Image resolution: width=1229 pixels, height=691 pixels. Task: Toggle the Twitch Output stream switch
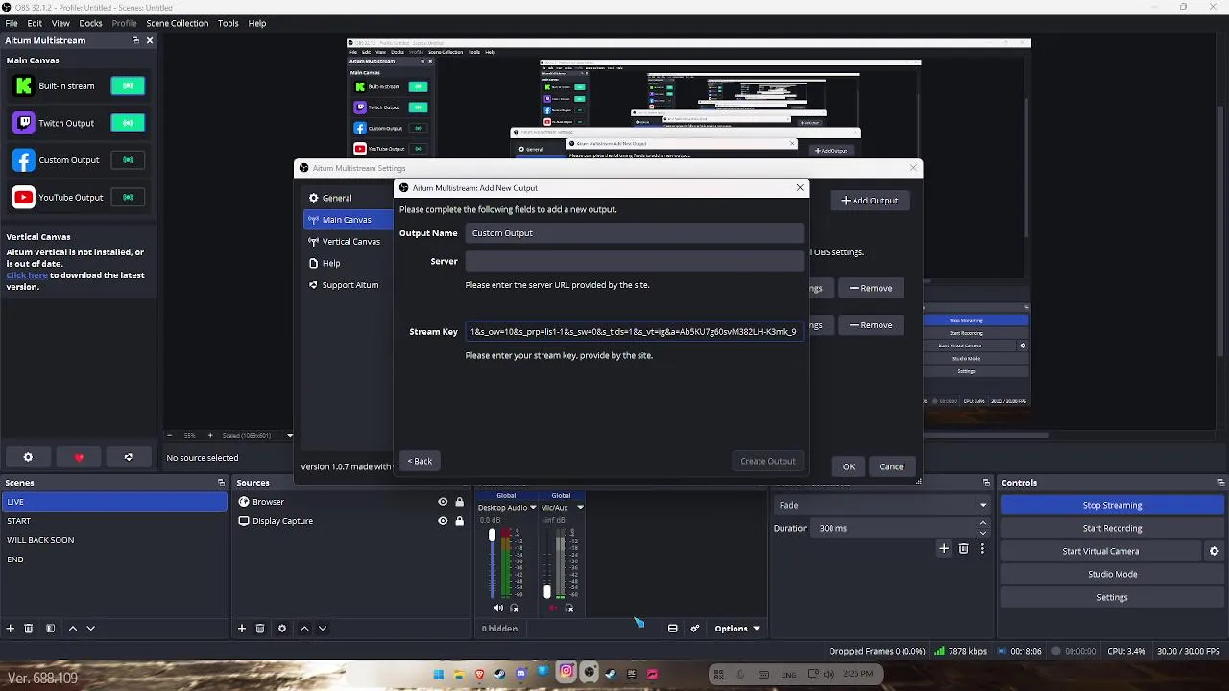click(x=128, y=123)
